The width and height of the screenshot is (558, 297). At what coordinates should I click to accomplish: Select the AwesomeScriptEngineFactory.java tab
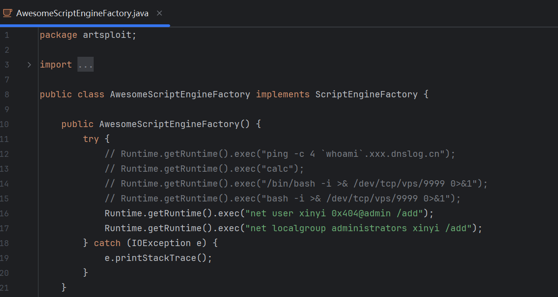[x=85, y=13]
